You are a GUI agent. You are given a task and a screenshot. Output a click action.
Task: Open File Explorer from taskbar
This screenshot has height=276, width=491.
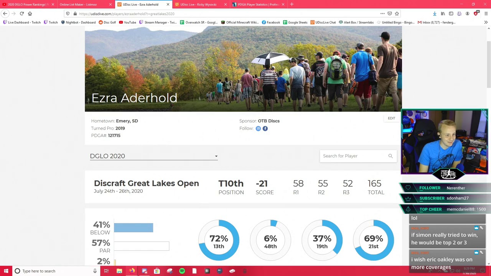(119, 271)
